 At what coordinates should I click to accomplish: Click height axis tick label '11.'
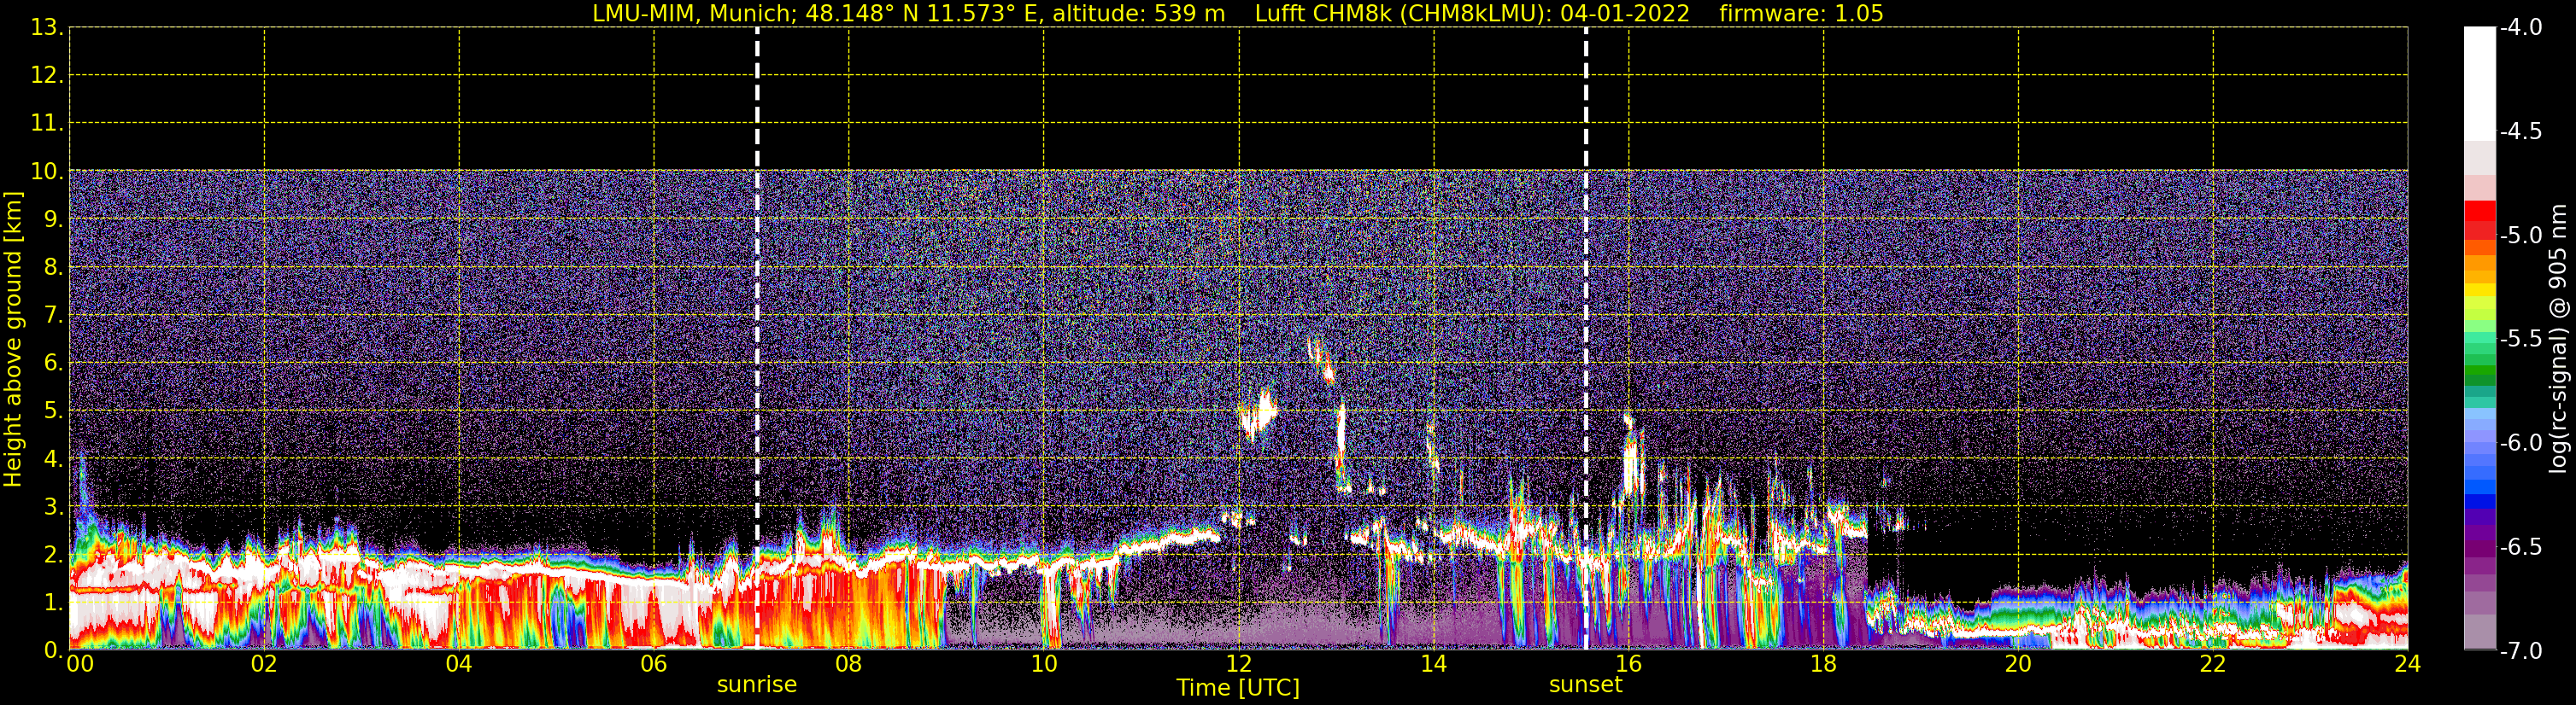47,123
